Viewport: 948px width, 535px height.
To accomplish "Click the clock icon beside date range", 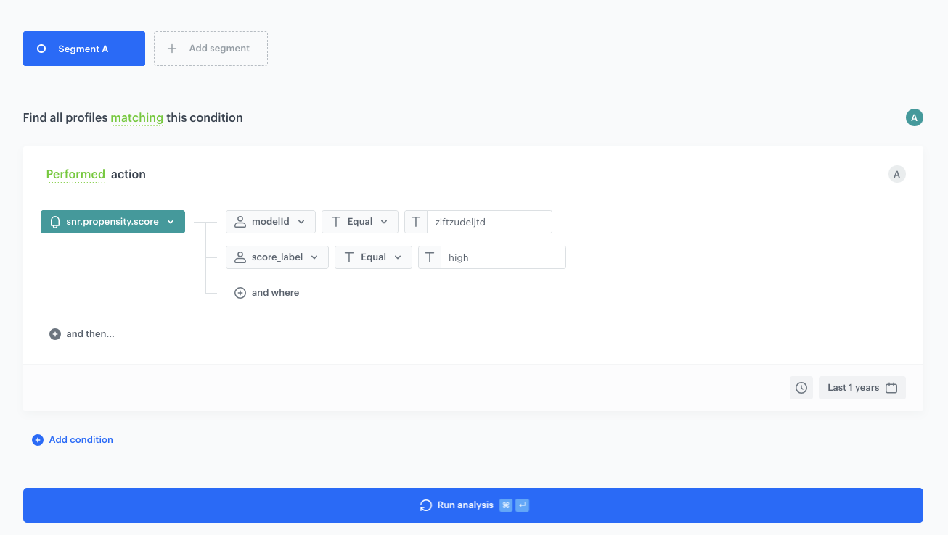I will [801, 388].
